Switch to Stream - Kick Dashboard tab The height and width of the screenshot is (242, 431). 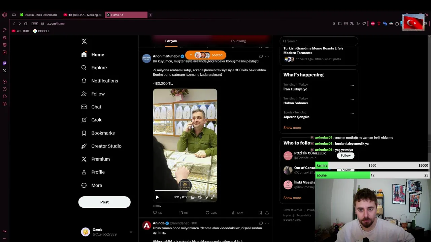click(38, 15)
